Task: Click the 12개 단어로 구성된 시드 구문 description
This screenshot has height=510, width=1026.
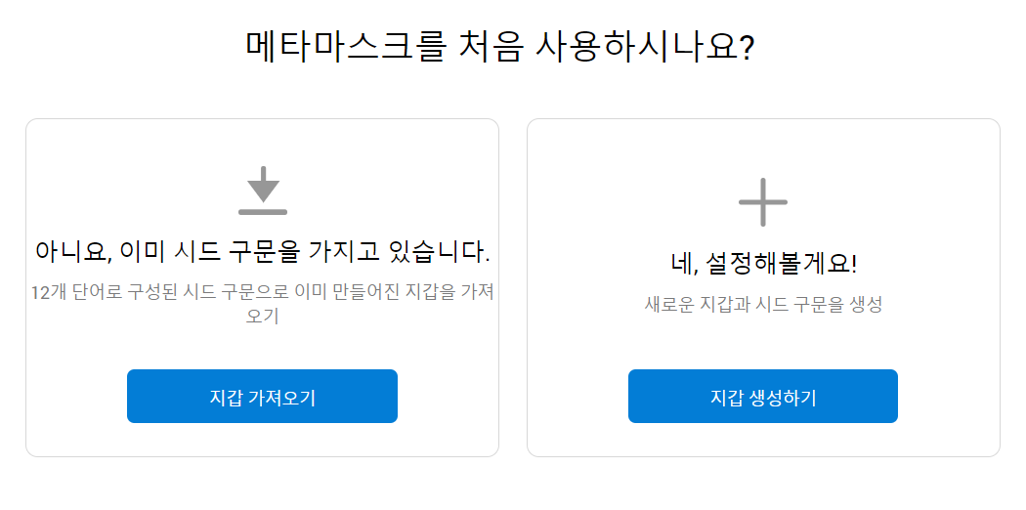Action: coord(263,304)
